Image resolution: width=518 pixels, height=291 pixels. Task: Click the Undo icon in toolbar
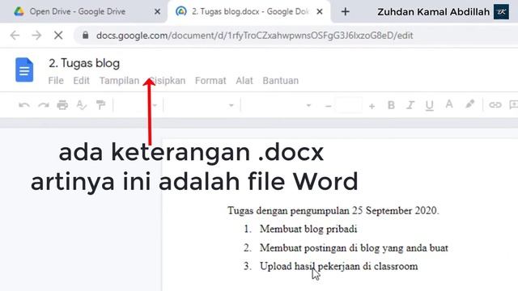point(24,105)
